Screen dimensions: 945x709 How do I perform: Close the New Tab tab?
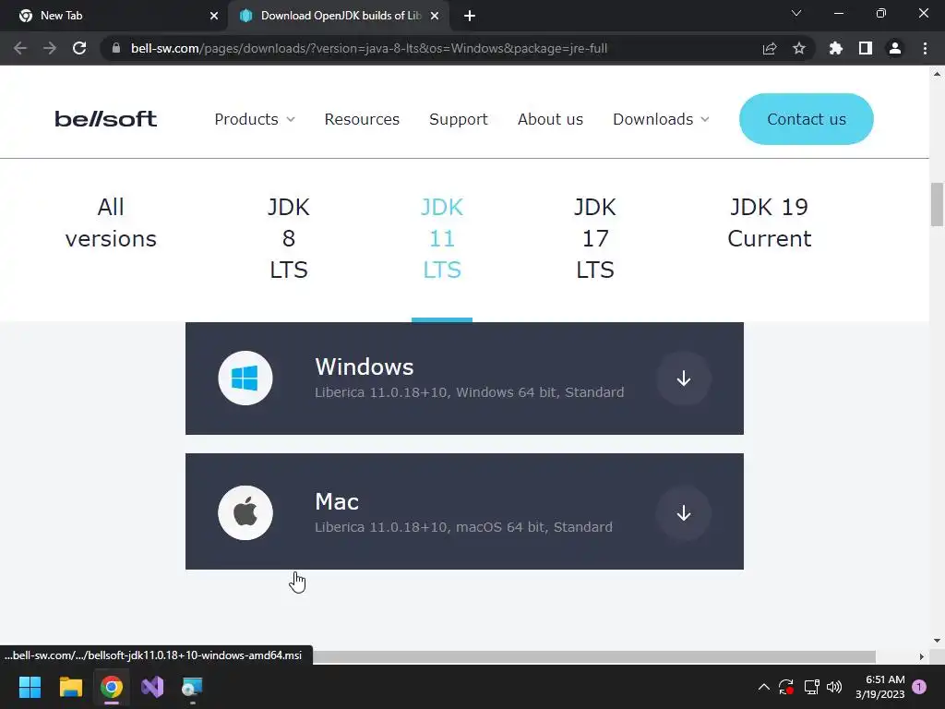pos(214,16)
